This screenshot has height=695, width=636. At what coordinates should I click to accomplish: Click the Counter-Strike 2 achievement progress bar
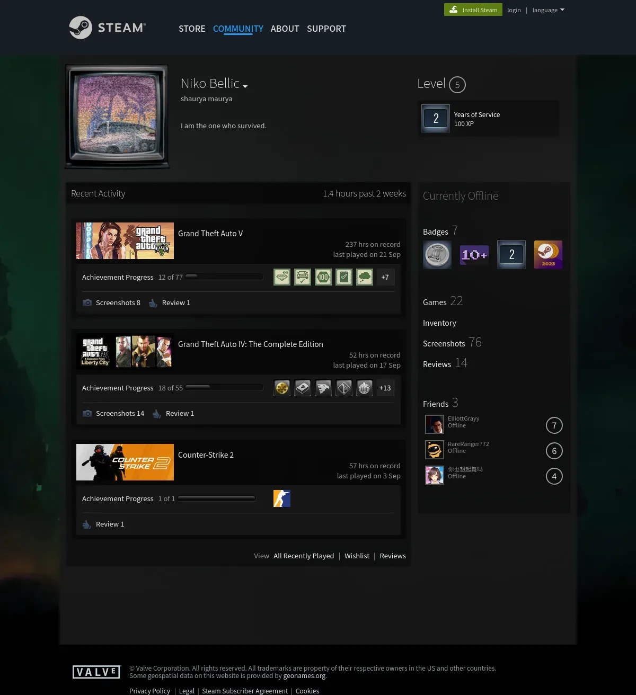(x=217, y=498)
